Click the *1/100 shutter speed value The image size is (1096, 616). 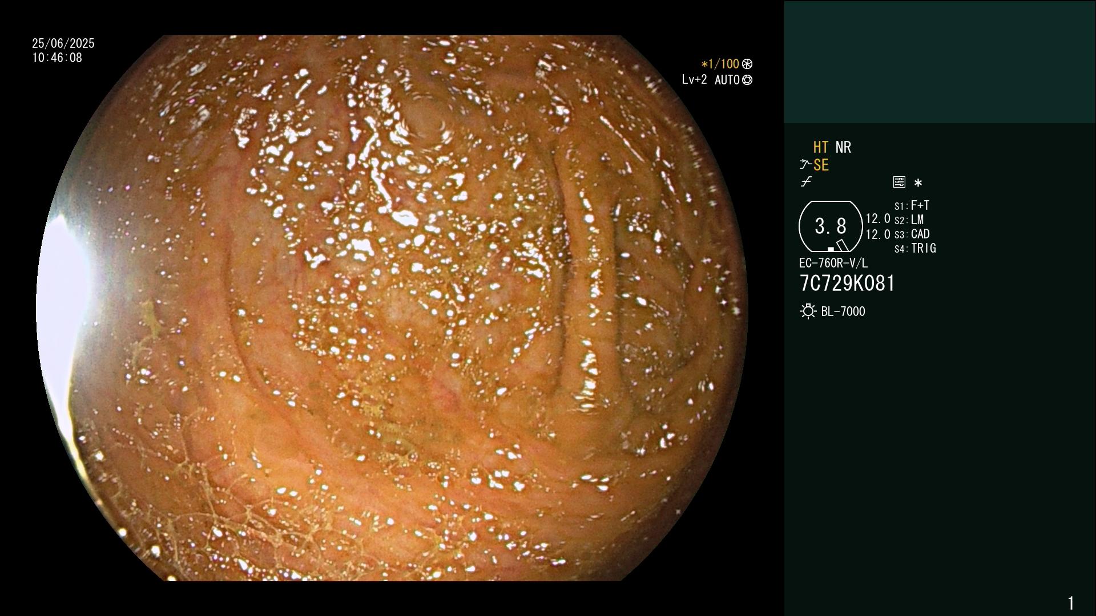(720, 64)
